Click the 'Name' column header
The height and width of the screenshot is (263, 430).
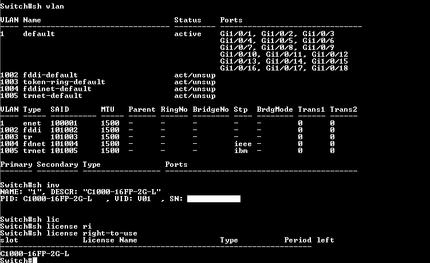coord(32,20)
